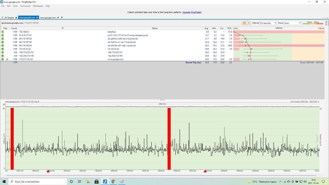This screenshot has height=185, width=329.
Task: Click the green hop 9 circle icon
Action: tap(3, 59)
